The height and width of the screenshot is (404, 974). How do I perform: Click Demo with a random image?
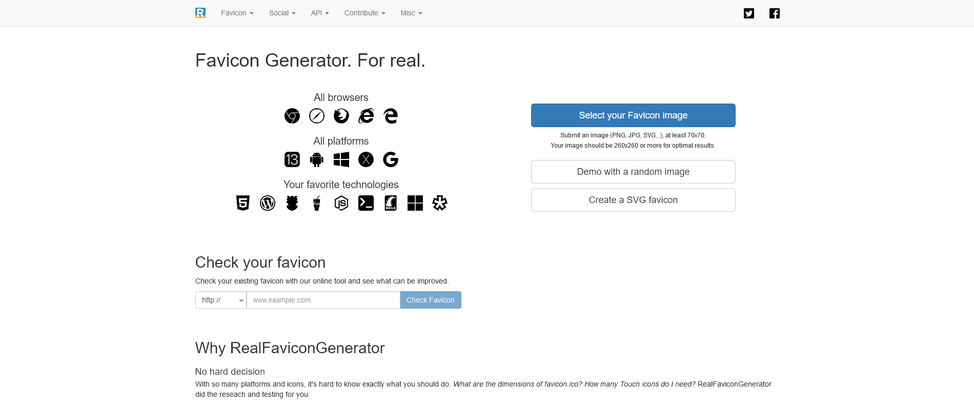pyautogui.click(x=633, y=172)
